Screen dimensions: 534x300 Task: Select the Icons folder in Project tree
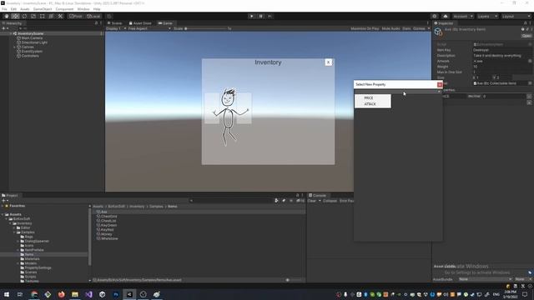[x=29, y=246]
